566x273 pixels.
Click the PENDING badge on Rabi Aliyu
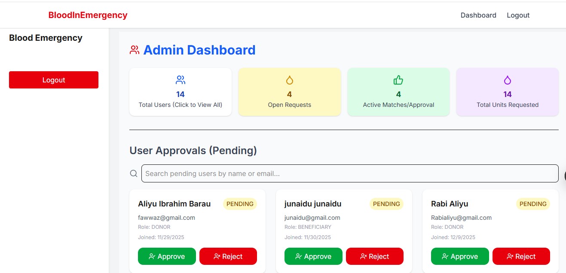[533, 204]
